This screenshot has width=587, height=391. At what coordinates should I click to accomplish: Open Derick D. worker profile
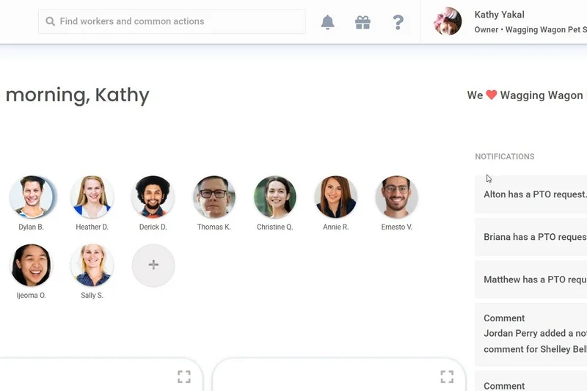click(x=153, y=197)
